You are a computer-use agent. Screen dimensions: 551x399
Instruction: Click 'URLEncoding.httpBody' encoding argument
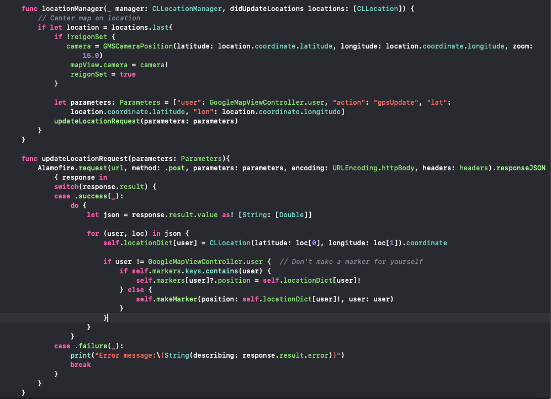(373, 168)
